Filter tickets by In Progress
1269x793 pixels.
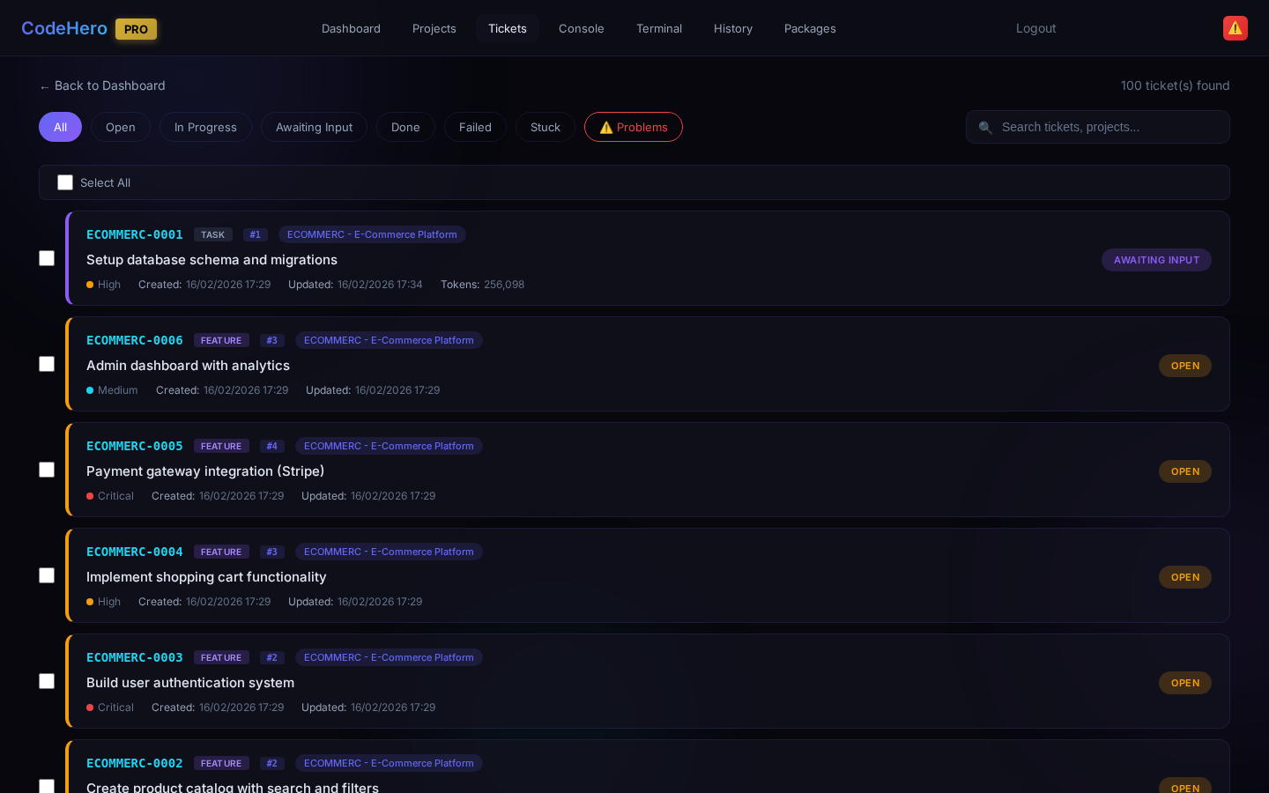pyautogui.click(x=205, y=127)
